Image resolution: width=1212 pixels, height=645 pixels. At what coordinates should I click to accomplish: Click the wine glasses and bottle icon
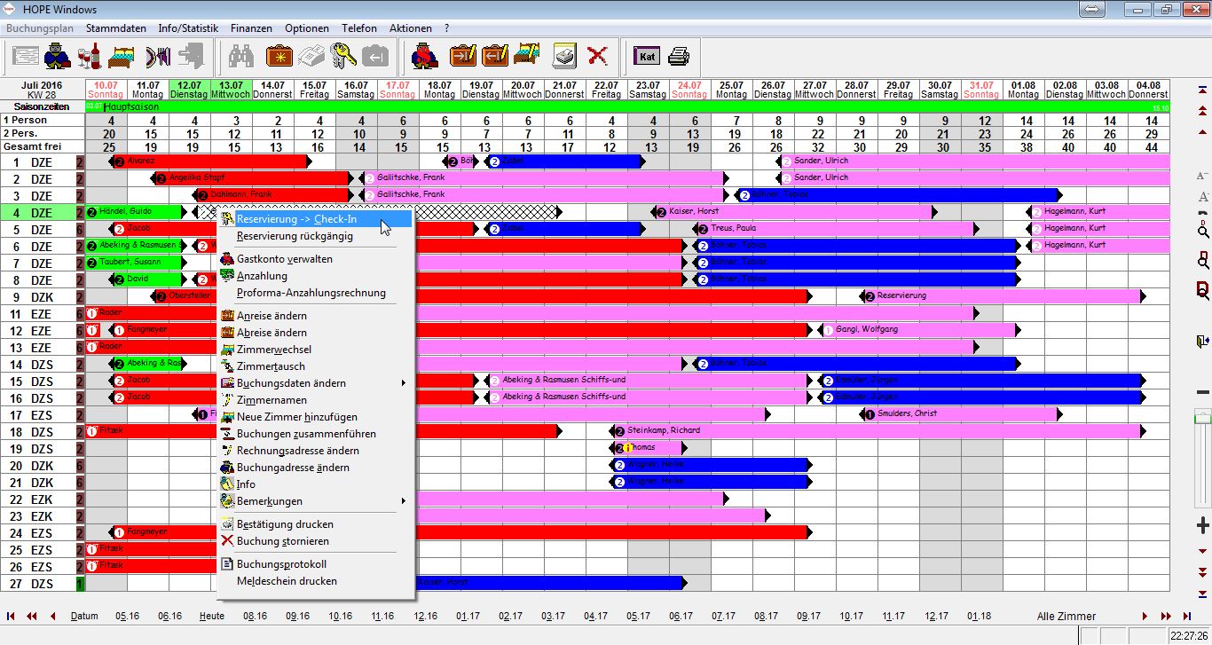(x=90, y=56)
